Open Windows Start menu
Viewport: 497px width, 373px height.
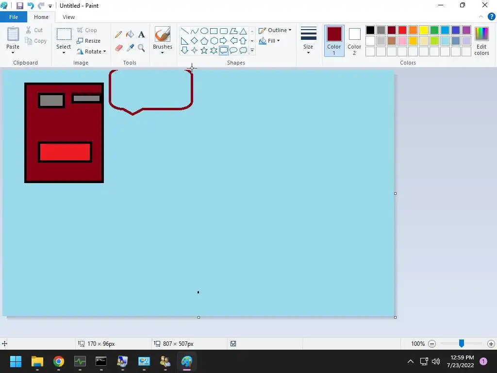16,361
